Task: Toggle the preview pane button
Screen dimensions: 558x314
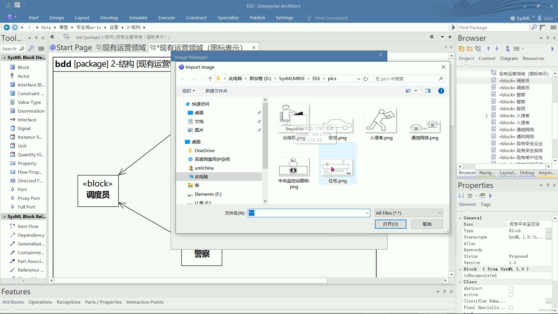Action: click(x=428, y=91)
